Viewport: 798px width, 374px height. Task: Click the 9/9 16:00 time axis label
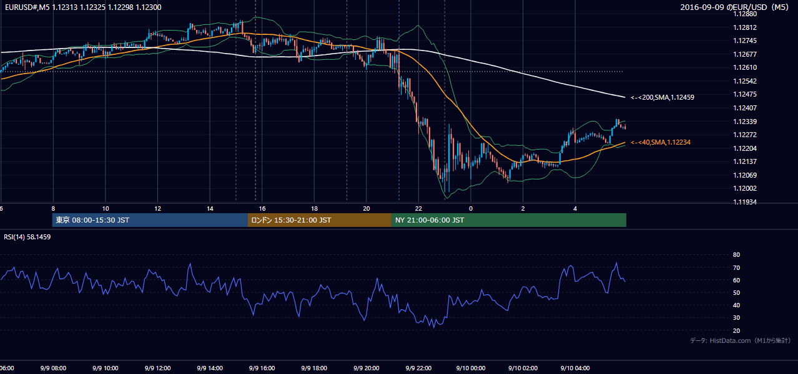(x=262, y=368)
